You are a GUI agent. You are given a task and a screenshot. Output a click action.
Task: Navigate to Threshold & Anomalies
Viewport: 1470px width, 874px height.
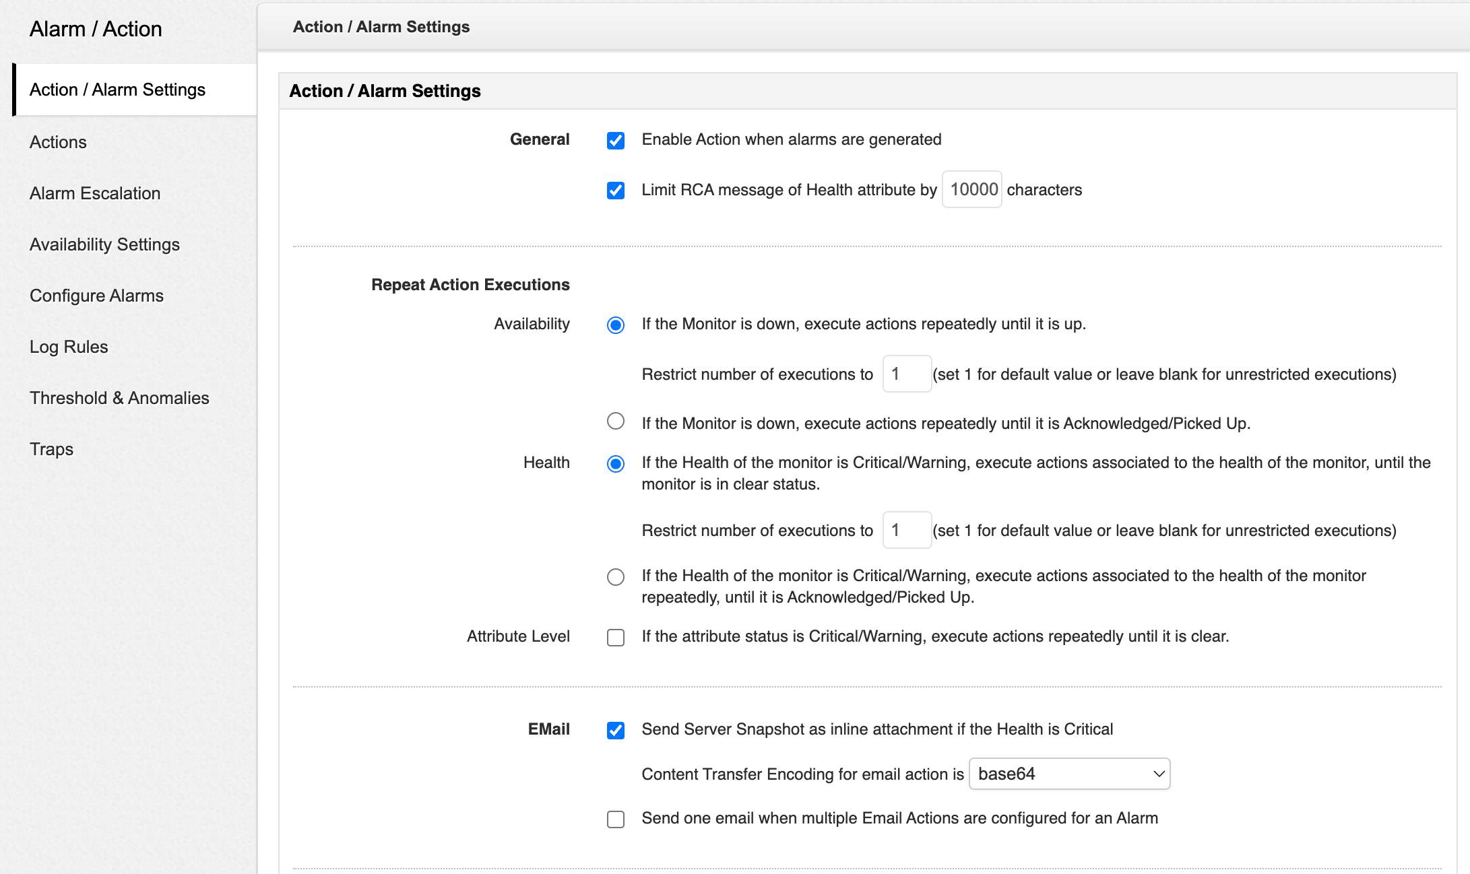click(119, 398)
